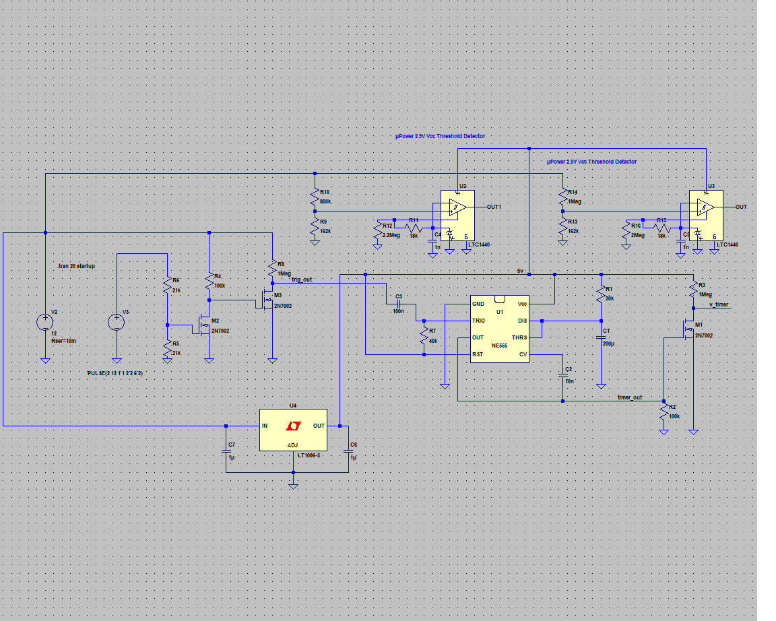Click the 'trig_out' net label
Viewport: 776px width, 621px height.
[301, 280]
